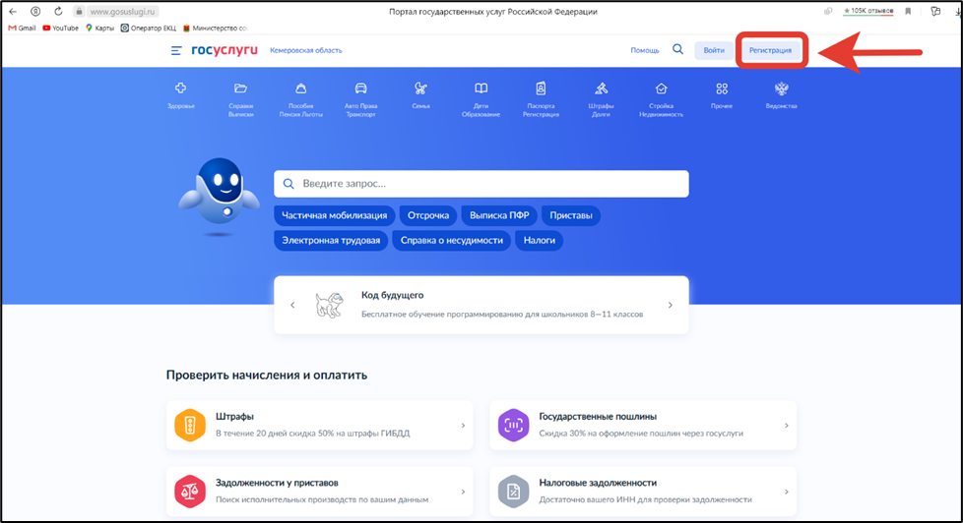Open the Здоровье category icon
The image size is (963, 523).
coord(180,88)
